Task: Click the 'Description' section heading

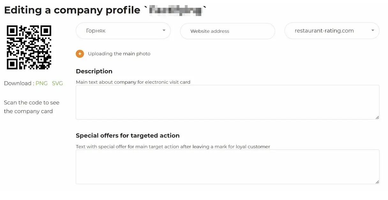Action: (x=94, y=71)
